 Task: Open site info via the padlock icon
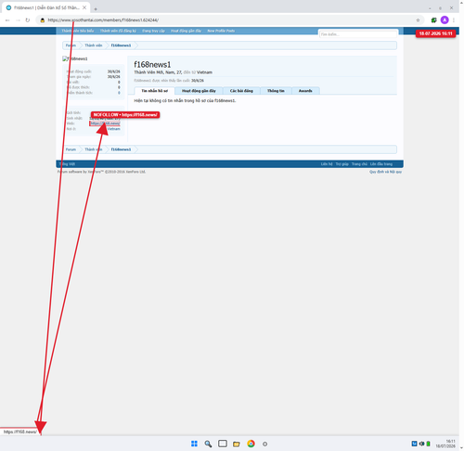coord(43,20)
